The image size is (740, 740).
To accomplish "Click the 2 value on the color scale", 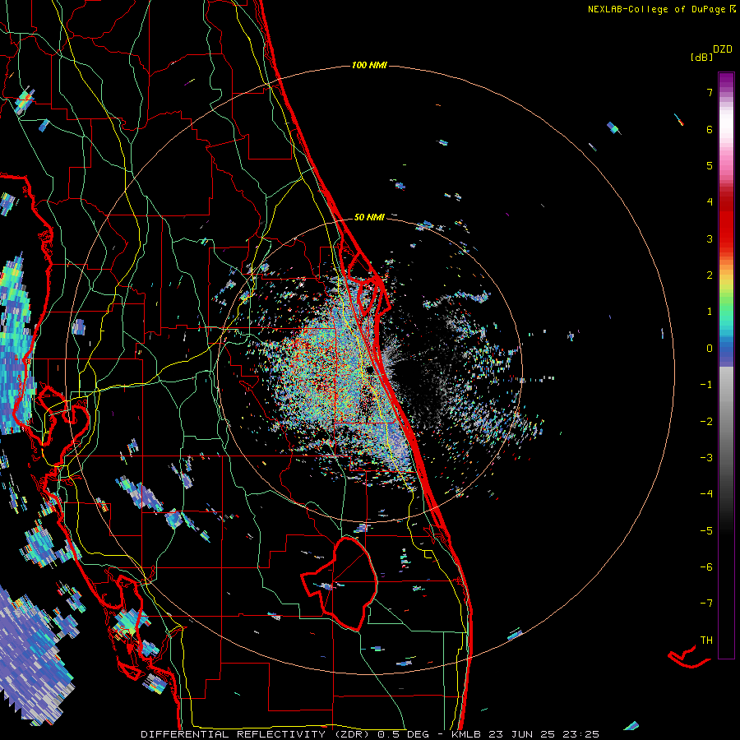I will click(710, 275).
